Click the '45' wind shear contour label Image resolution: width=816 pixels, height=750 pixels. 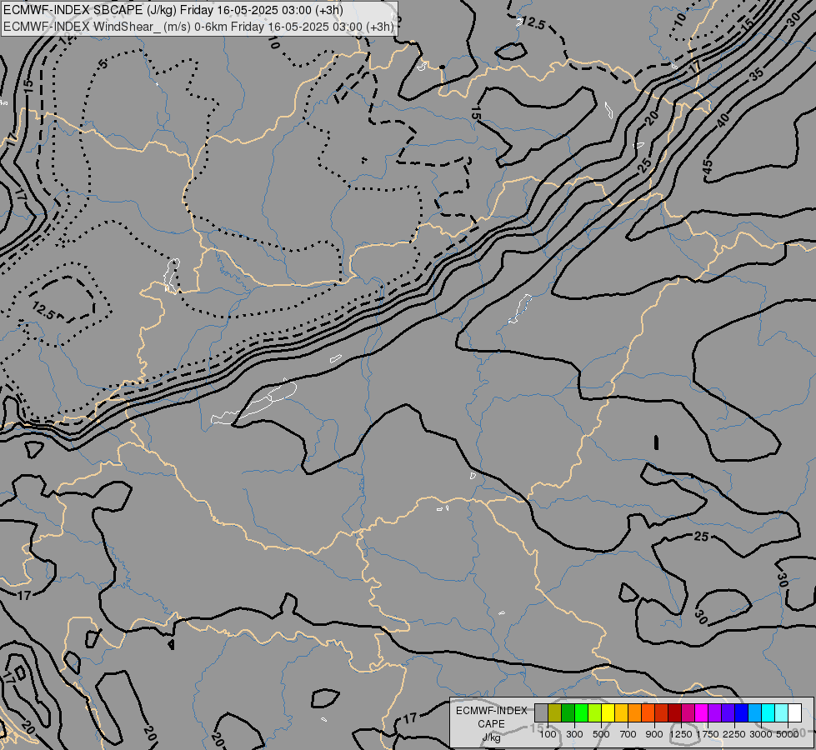707,167
